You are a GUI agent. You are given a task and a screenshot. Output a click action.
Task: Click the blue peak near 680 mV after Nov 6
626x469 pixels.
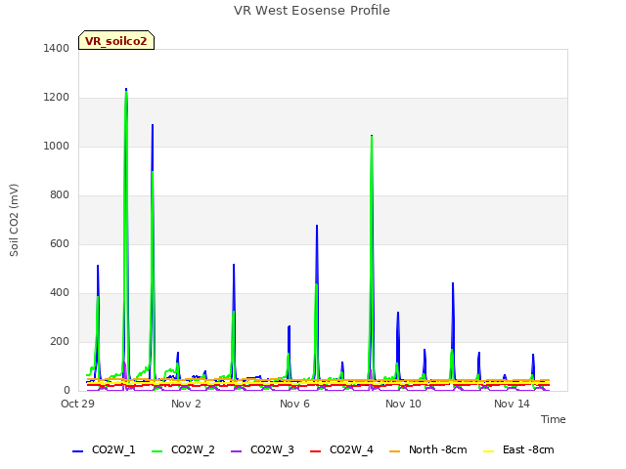pyautogui.click(x=317, y=226)
